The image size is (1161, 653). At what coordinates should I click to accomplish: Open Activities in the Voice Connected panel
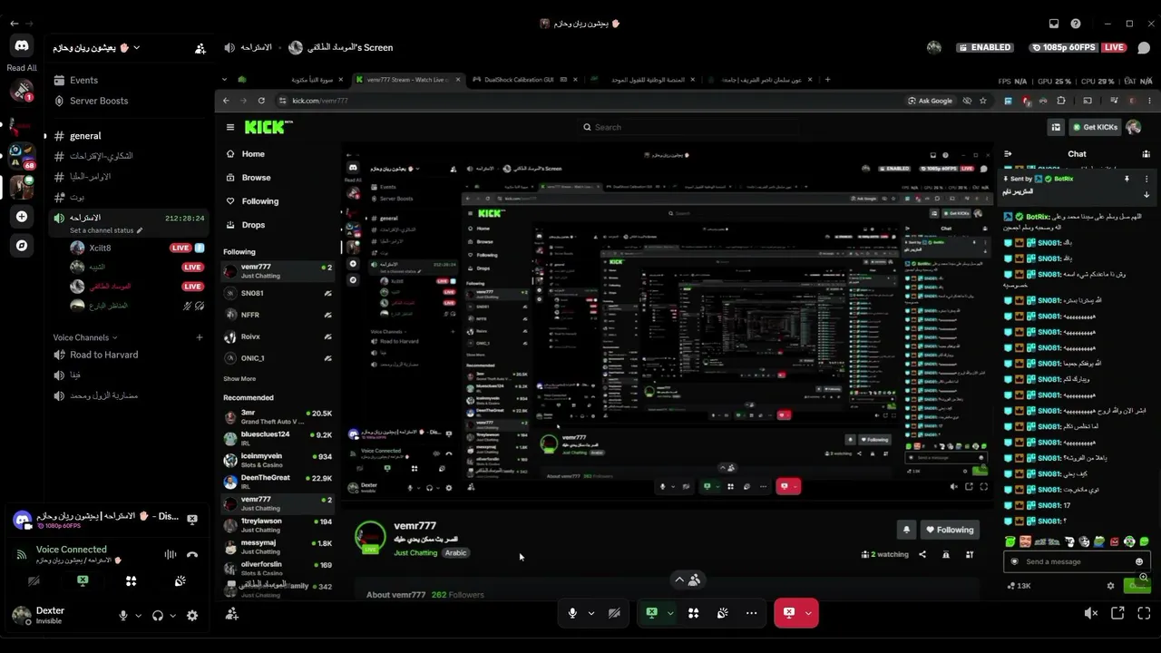point(131,581)
